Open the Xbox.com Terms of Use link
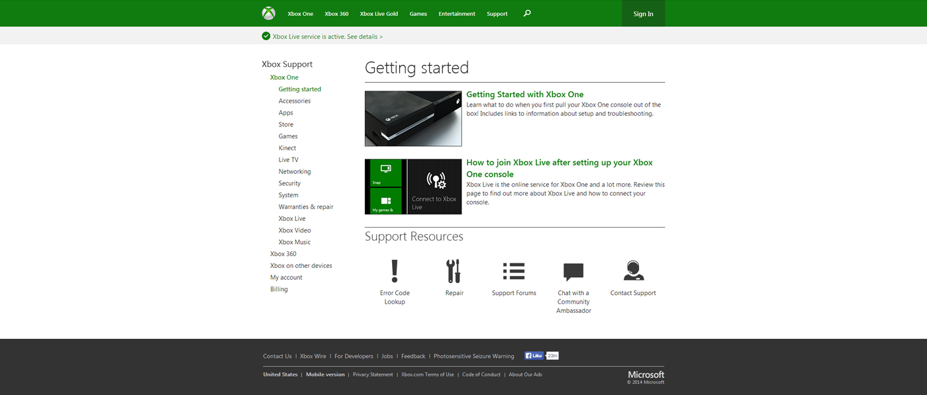The image size is (927, 395). (428, 374)
